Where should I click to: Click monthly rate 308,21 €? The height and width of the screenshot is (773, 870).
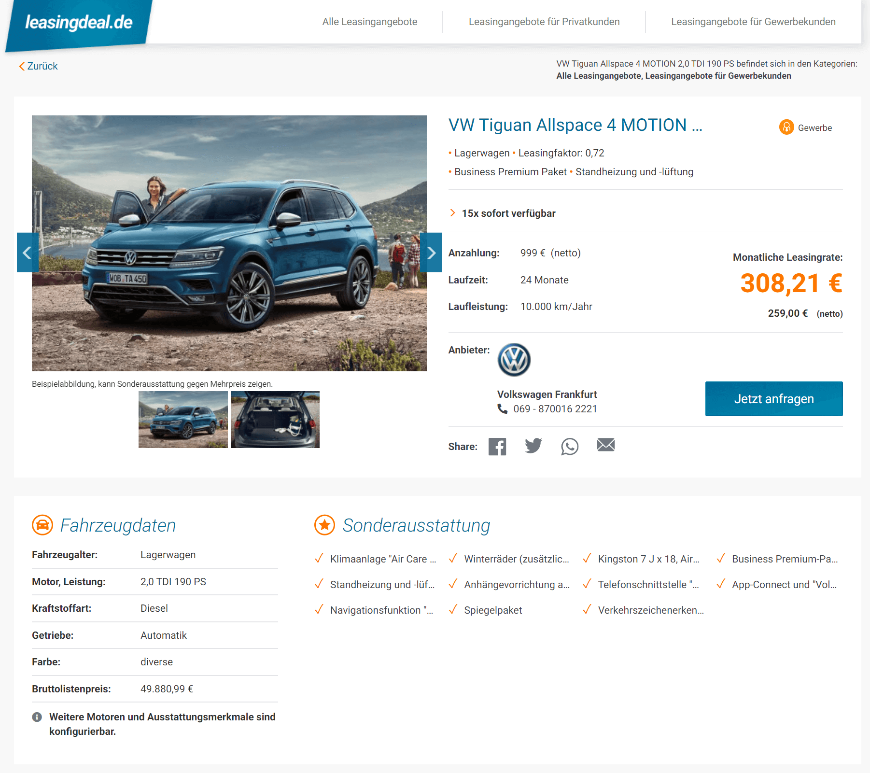pos(791,283)
